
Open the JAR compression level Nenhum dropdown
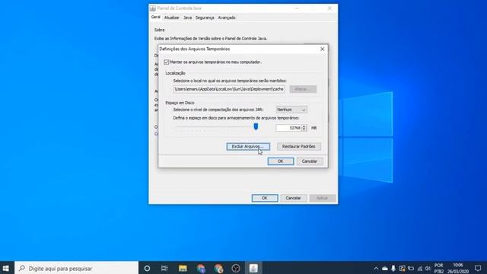[291, 110]
